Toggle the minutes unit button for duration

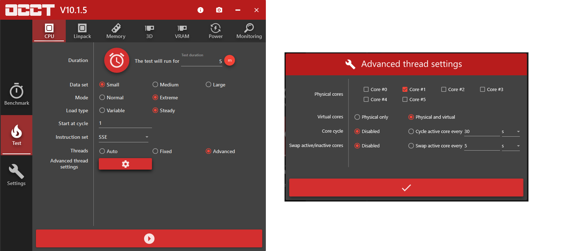pyautogui.click(x=230, y=60)
